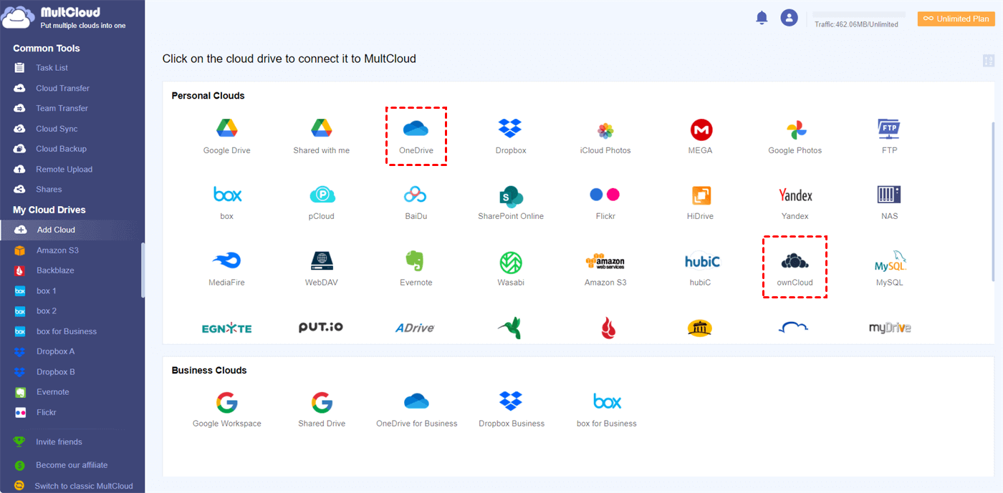Connect via WebDAV
Screen dimensions: 1003x493
(x=322, y=269)
